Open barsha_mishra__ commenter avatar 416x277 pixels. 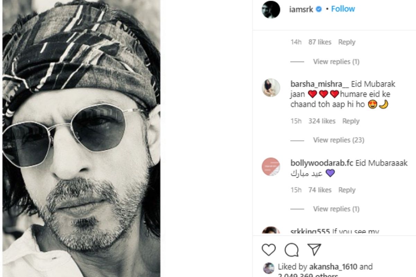pyautogui.click(x=271, y=88)
